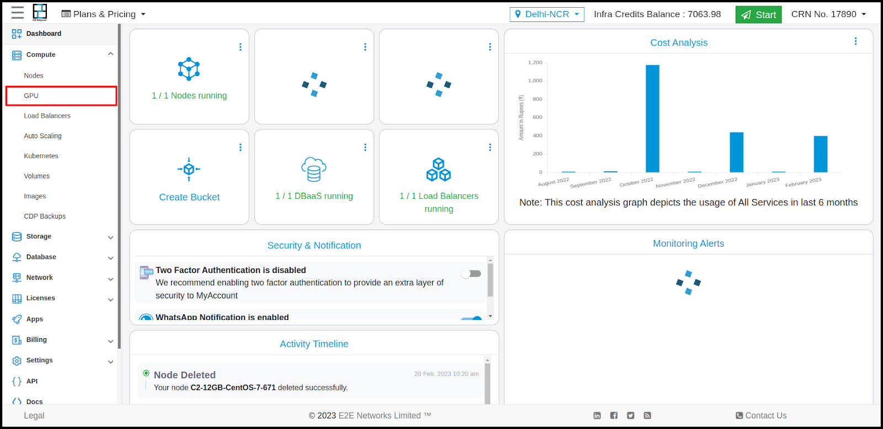Open Load Balancers card three-dot menu
Viewport: 883px width, 429px height.
[x=490, y=147]
